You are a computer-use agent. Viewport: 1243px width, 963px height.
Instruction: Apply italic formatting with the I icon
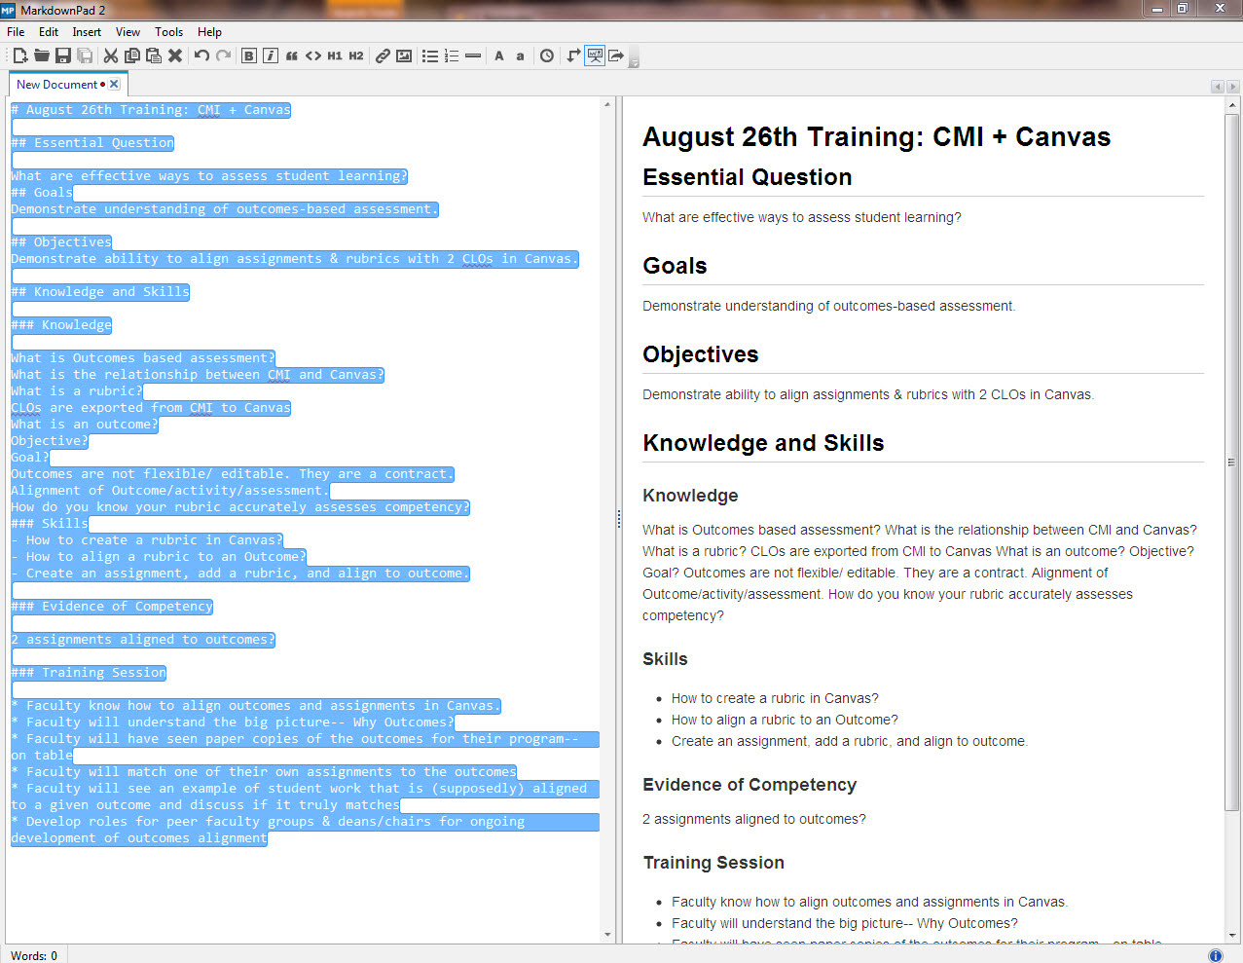click(271, 56)
